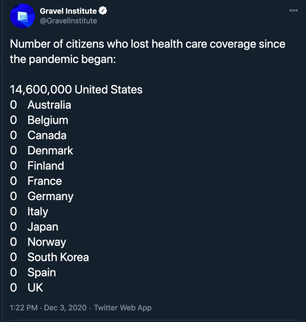
Task: Click the Spain line in the tweet
Action: [33, 272]
